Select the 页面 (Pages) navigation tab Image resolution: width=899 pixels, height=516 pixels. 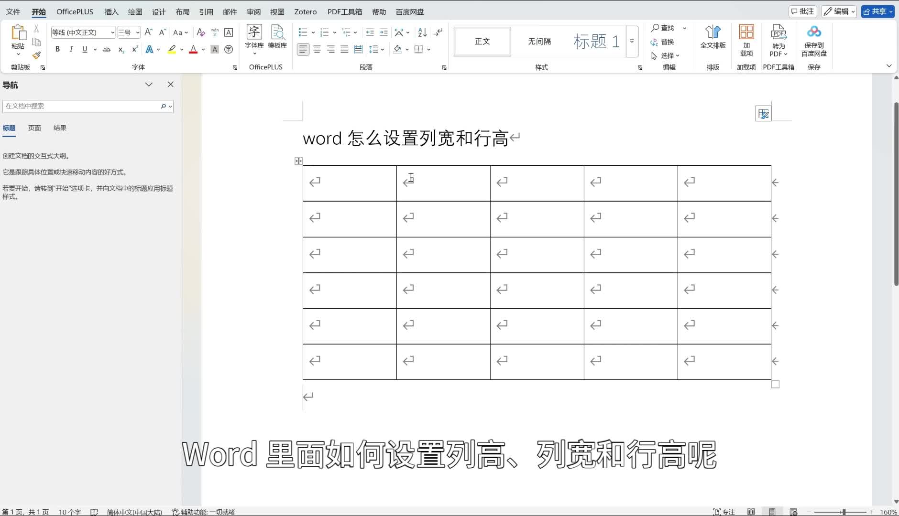point(34,128)
